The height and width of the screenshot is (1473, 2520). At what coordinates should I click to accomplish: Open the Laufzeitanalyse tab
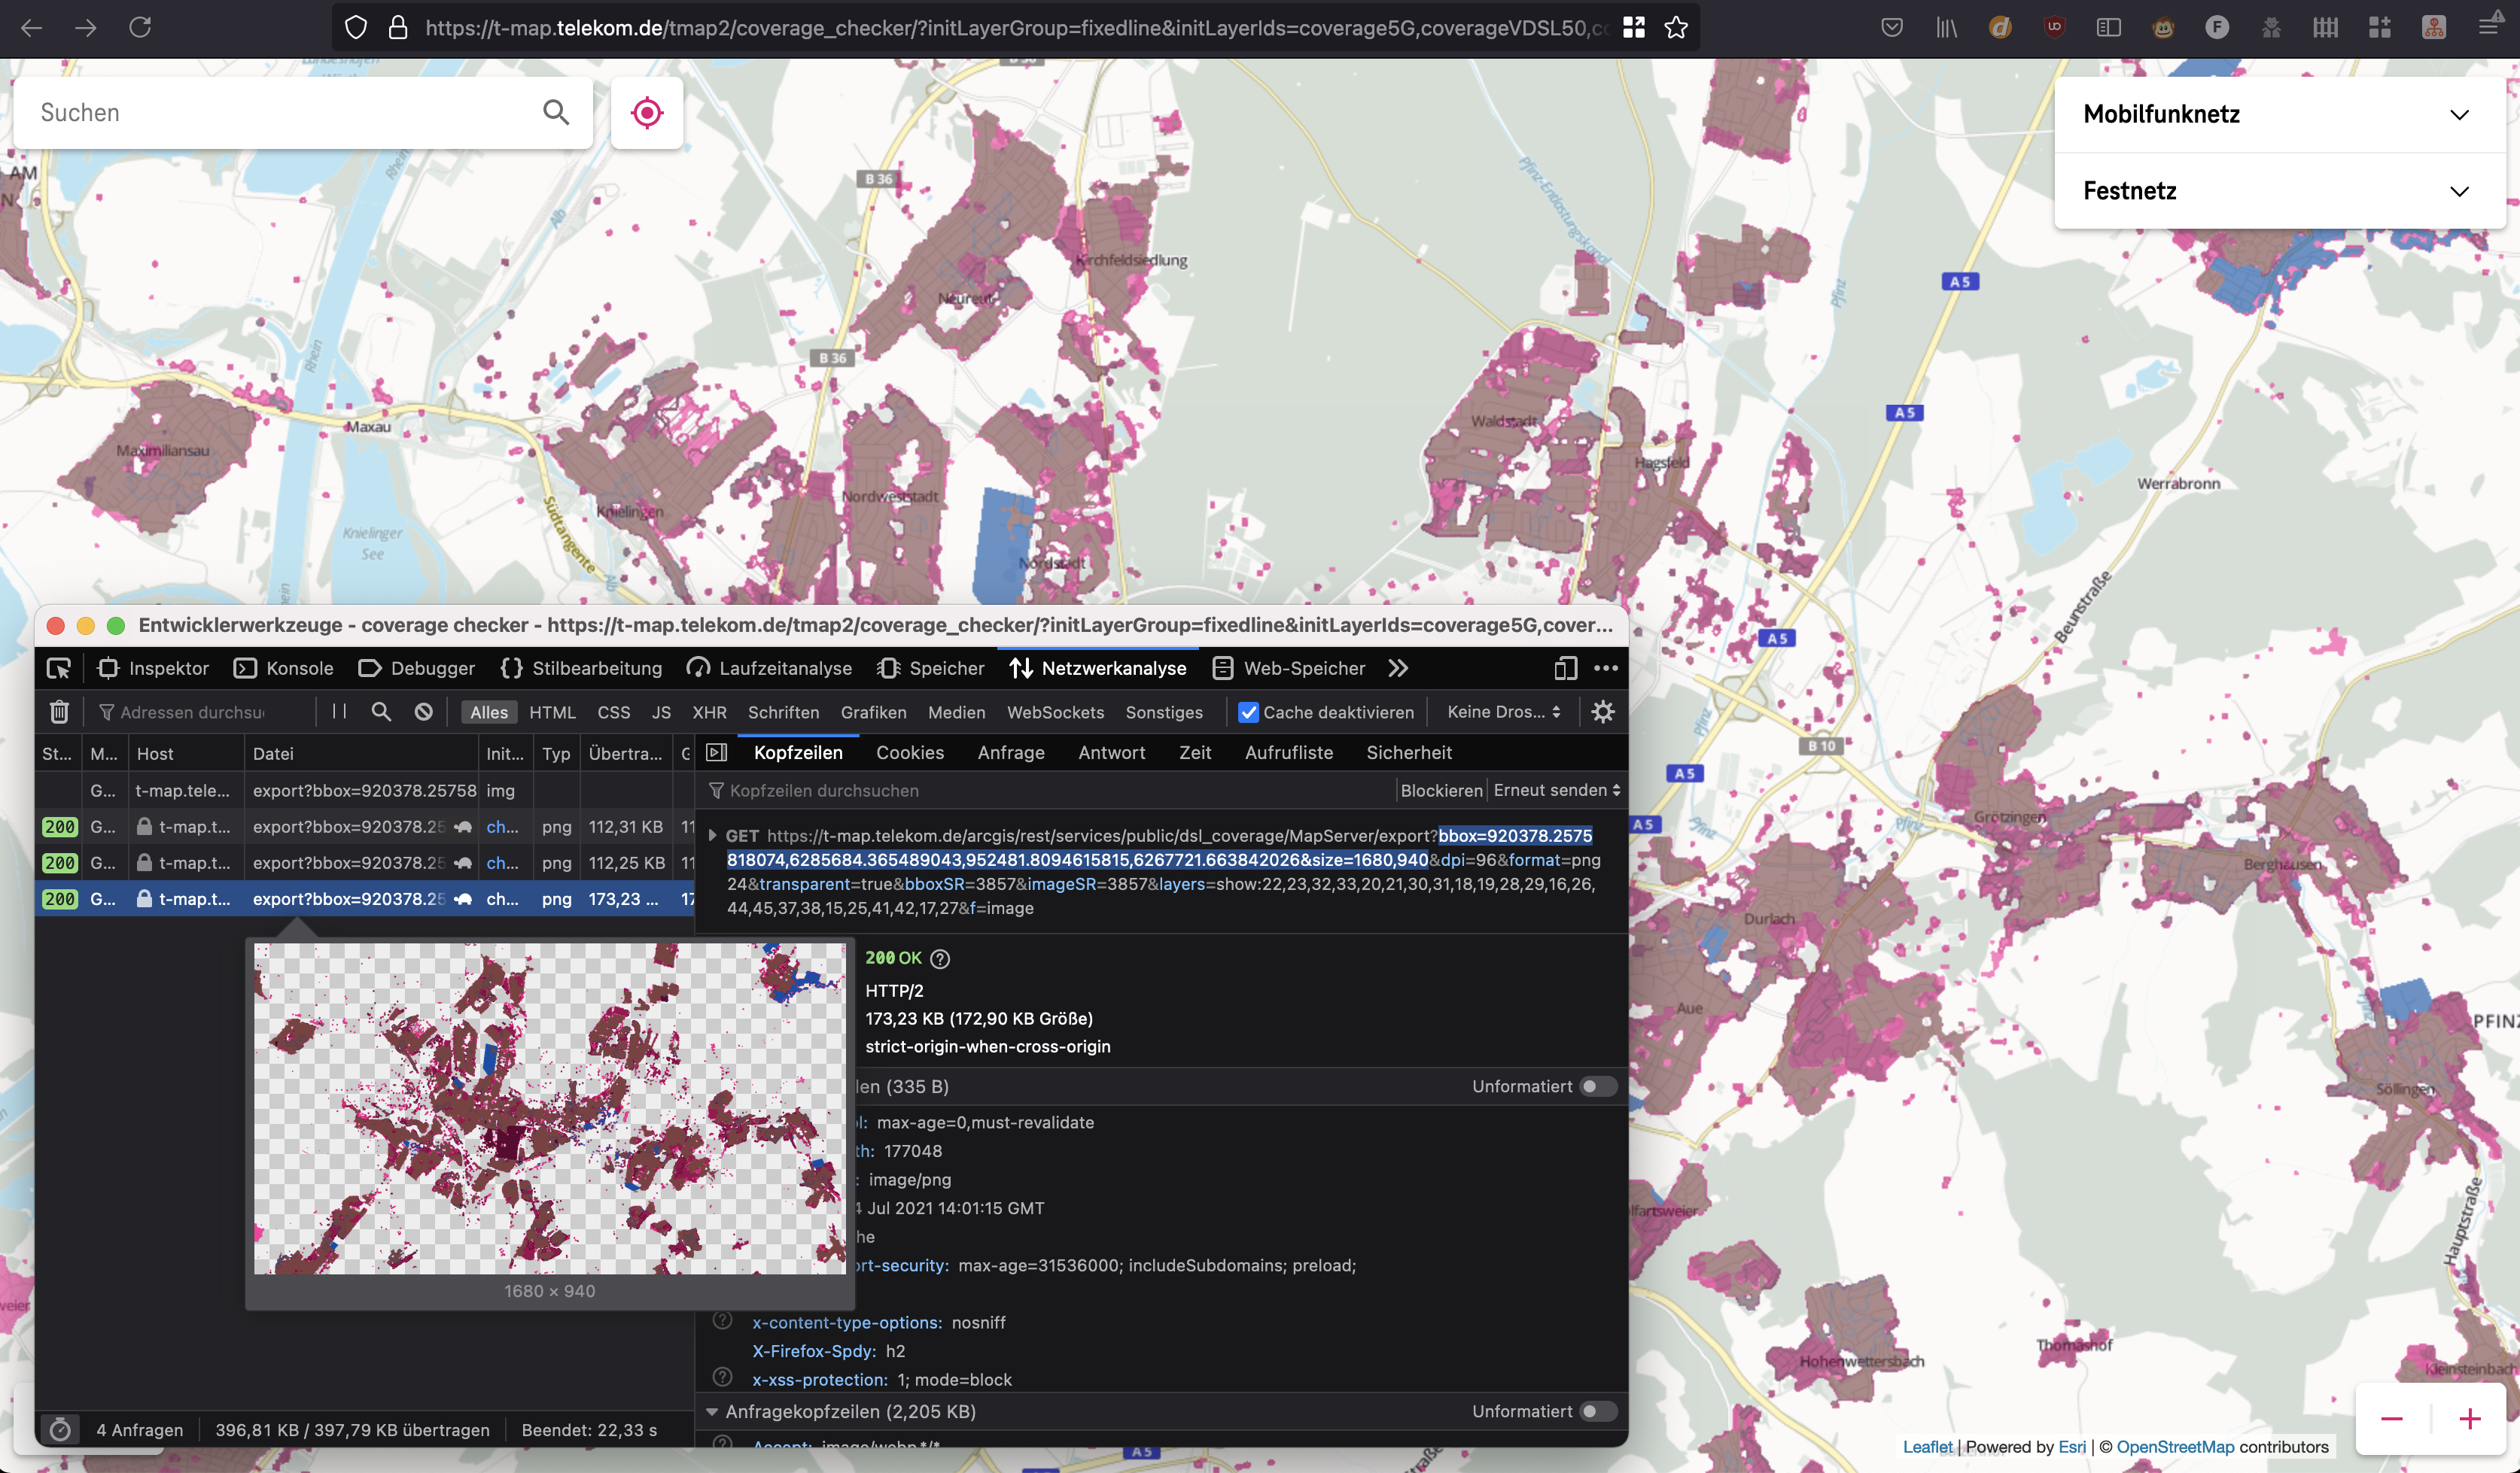[x=770, y=669]
